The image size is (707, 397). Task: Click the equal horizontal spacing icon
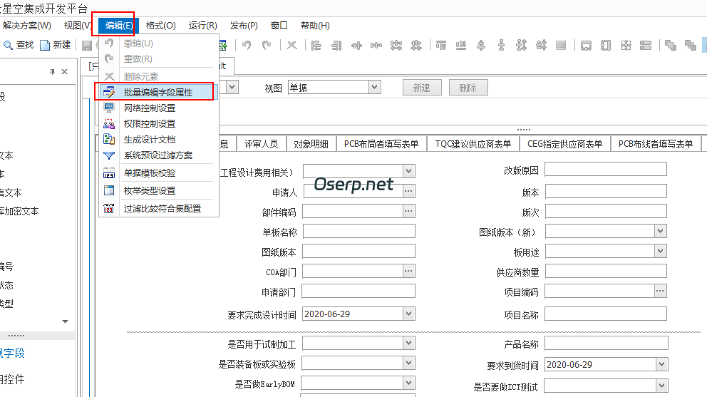[376, 45]
